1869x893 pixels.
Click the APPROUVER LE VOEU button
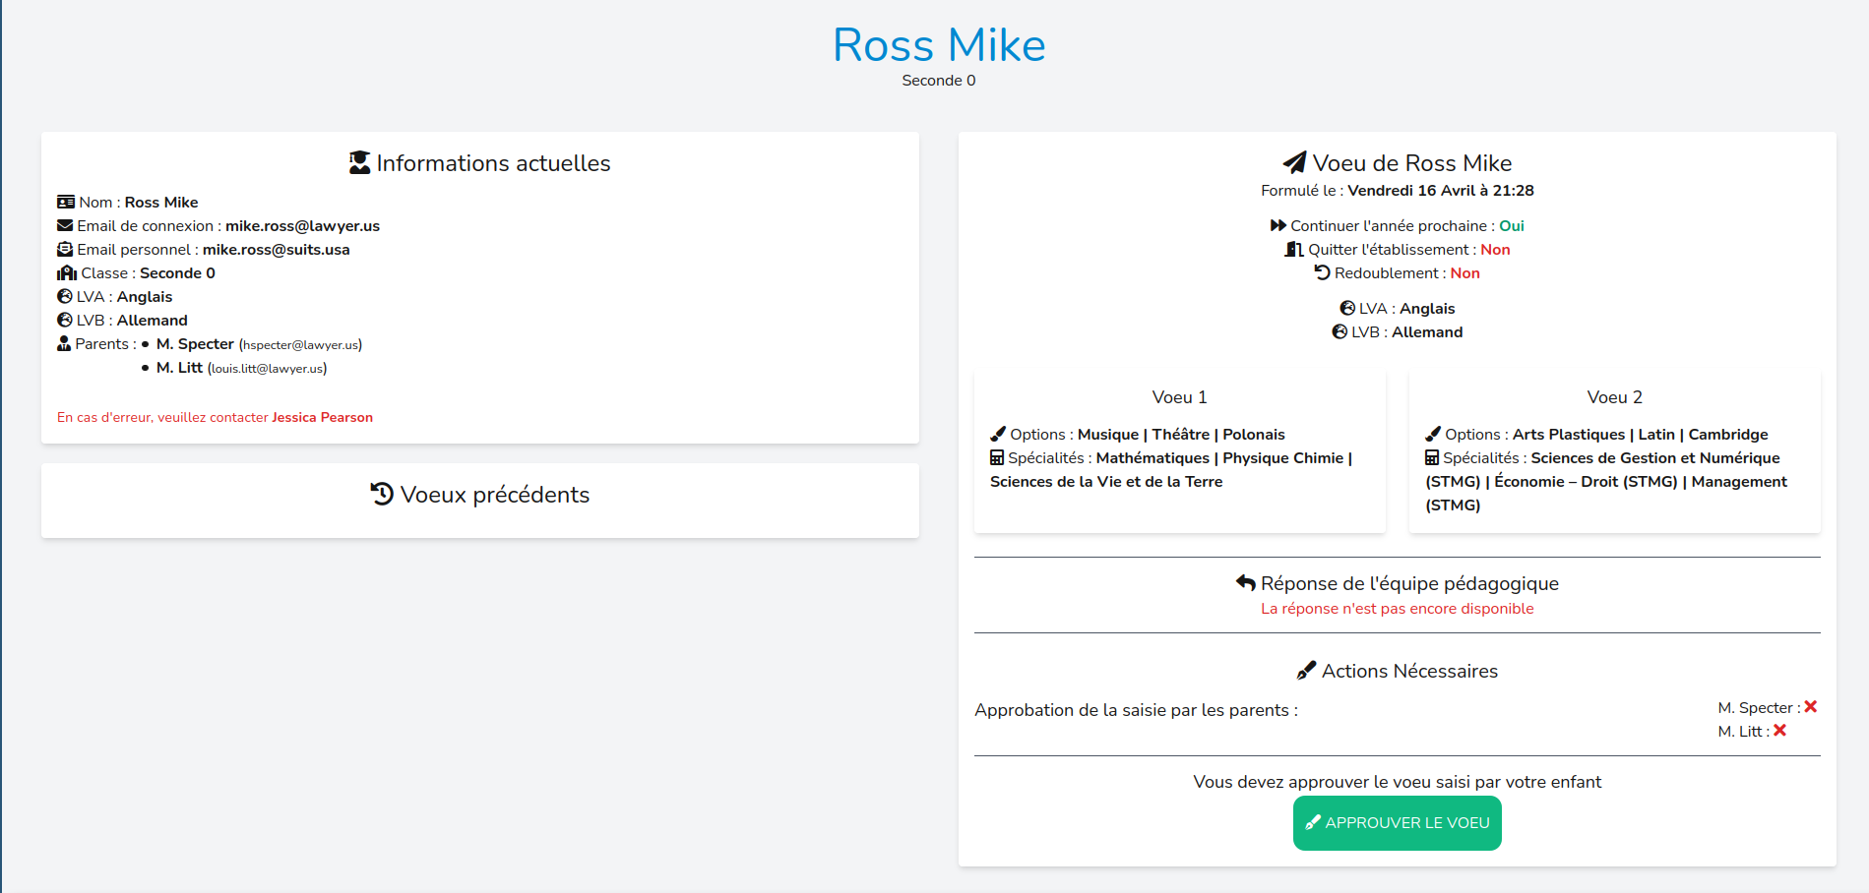(1397, 823)
